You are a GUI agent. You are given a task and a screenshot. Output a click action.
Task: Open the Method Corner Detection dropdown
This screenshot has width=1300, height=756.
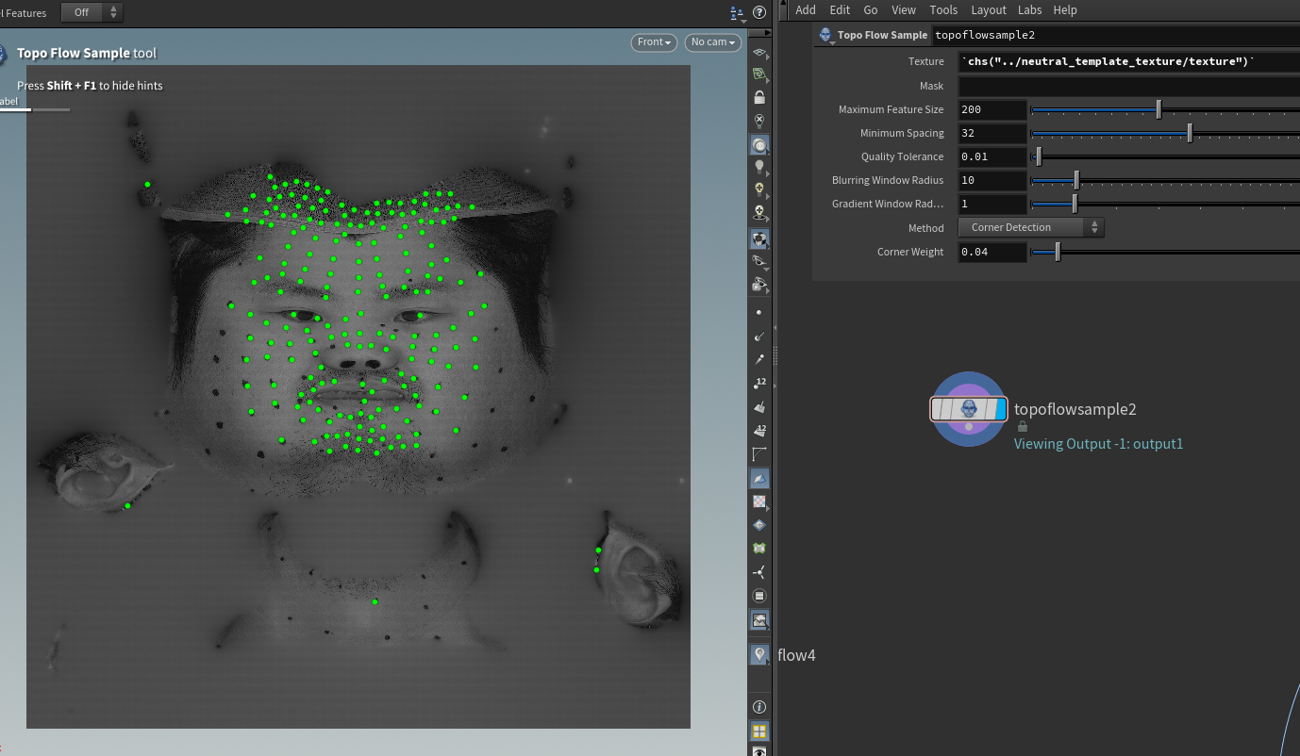(x=1030, y=227)
